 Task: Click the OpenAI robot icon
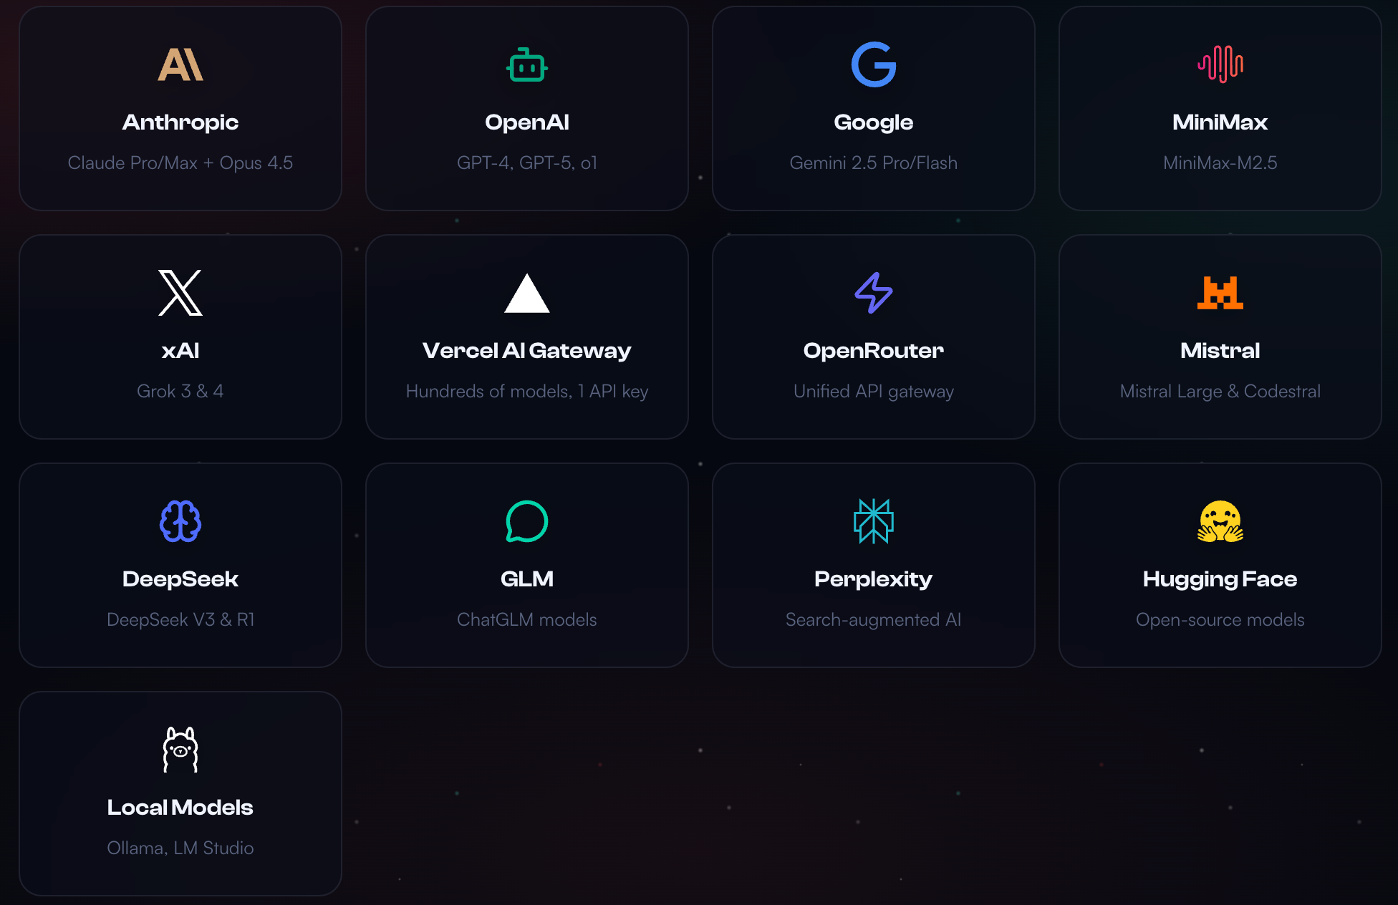point(527,64)
